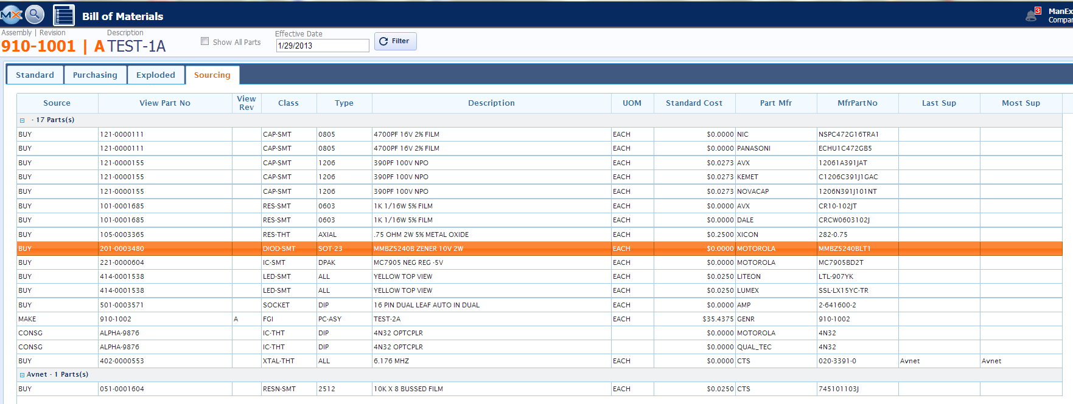Click the MX logo icon

point(10,14)
